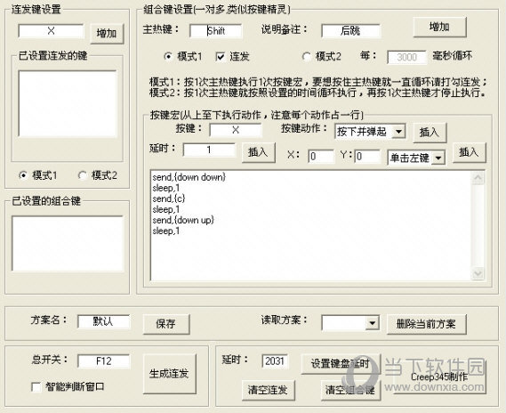
Task: Click the 'send,{c}' macro line
Action: 169,198
